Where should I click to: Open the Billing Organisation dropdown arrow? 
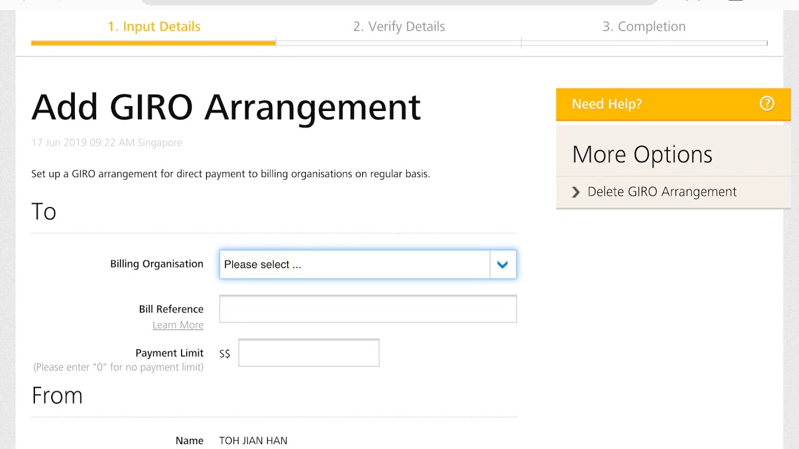tap(502, 264)
